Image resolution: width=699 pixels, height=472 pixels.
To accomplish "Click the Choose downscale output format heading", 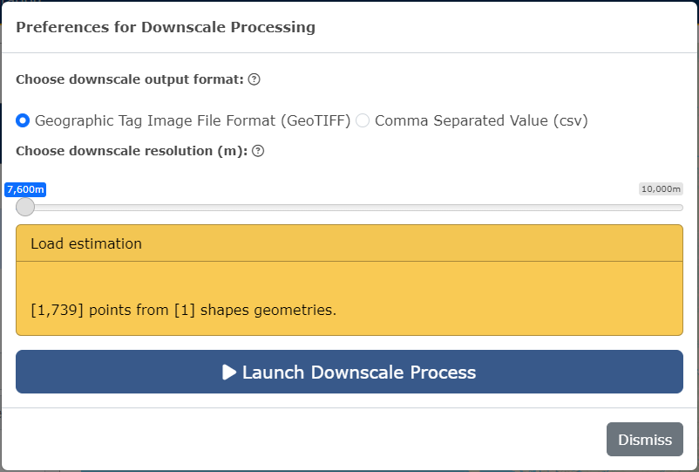I will tap(130, 79).
